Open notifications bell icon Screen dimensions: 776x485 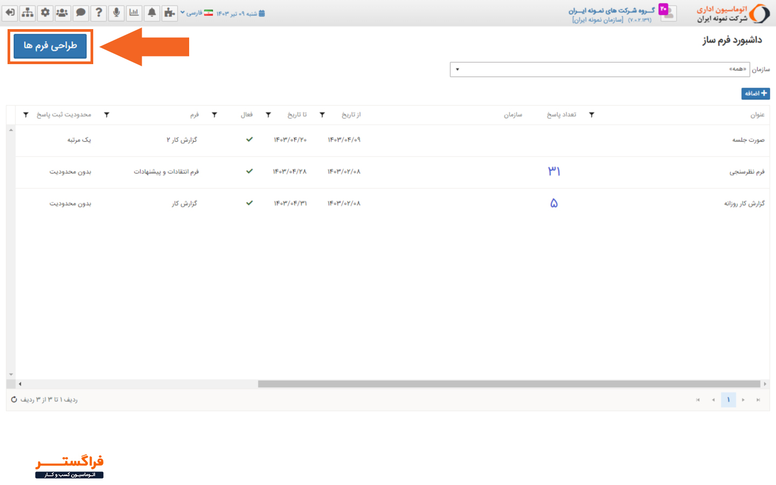[x=152, y=12]
